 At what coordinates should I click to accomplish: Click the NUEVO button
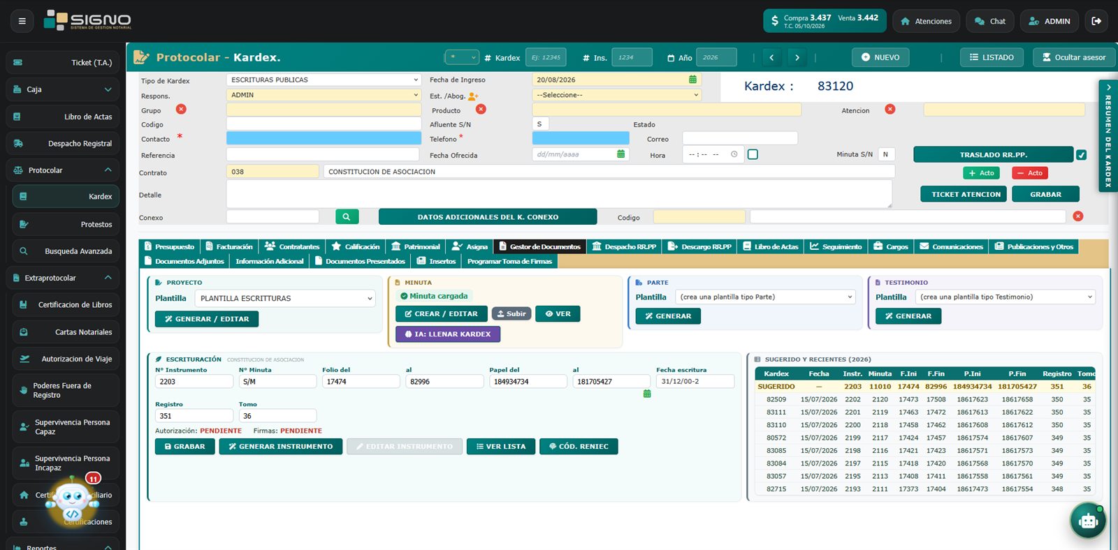click(x=880, y=57)
